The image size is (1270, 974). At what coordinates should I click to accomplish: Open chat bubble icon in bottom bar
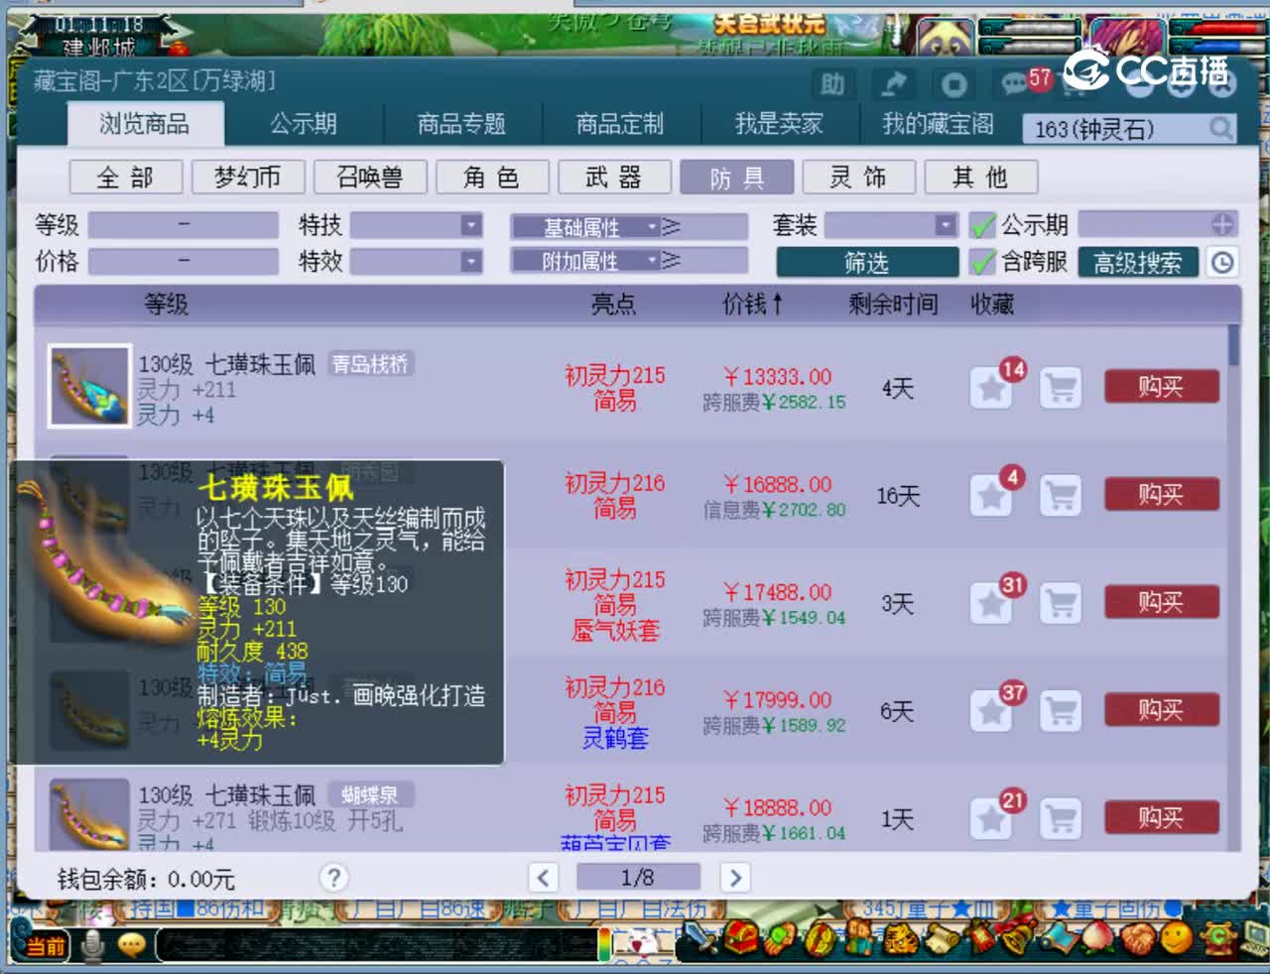tap(131, 945)
